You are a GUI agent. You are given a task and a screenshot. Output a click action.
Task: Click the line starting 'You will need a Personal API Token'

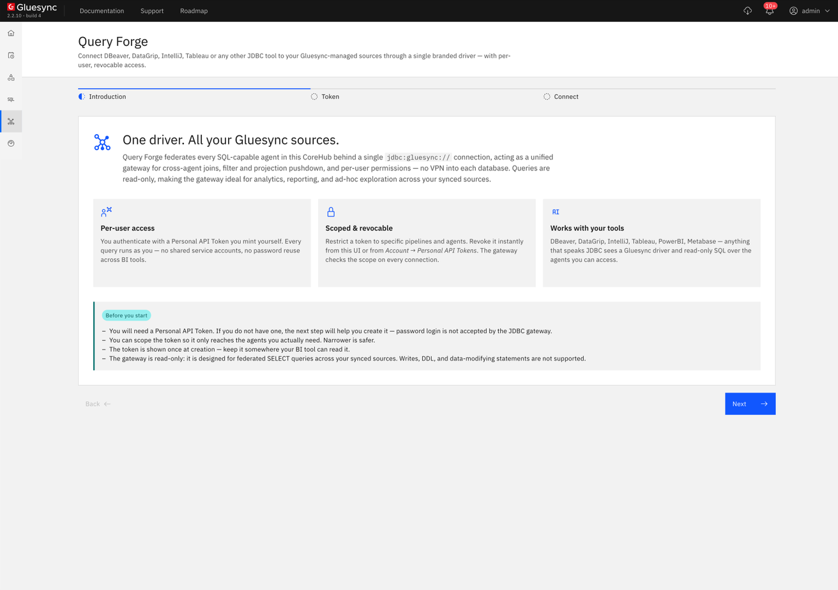pos(330,331)
